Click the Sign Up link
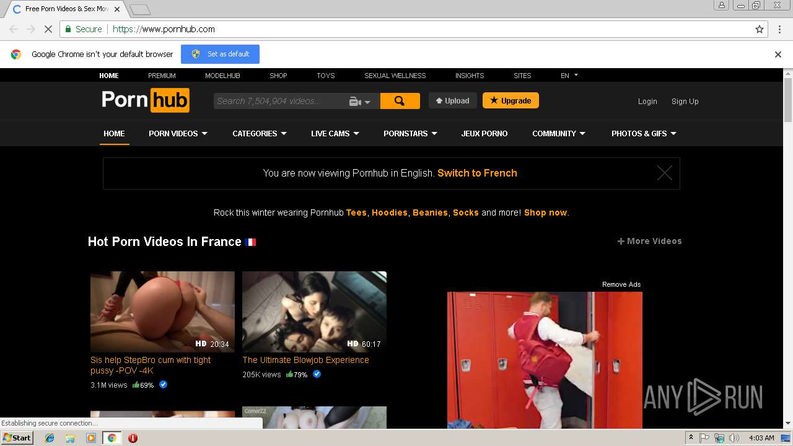The width and height of the screenshot is (793, 446). [685, 102]
